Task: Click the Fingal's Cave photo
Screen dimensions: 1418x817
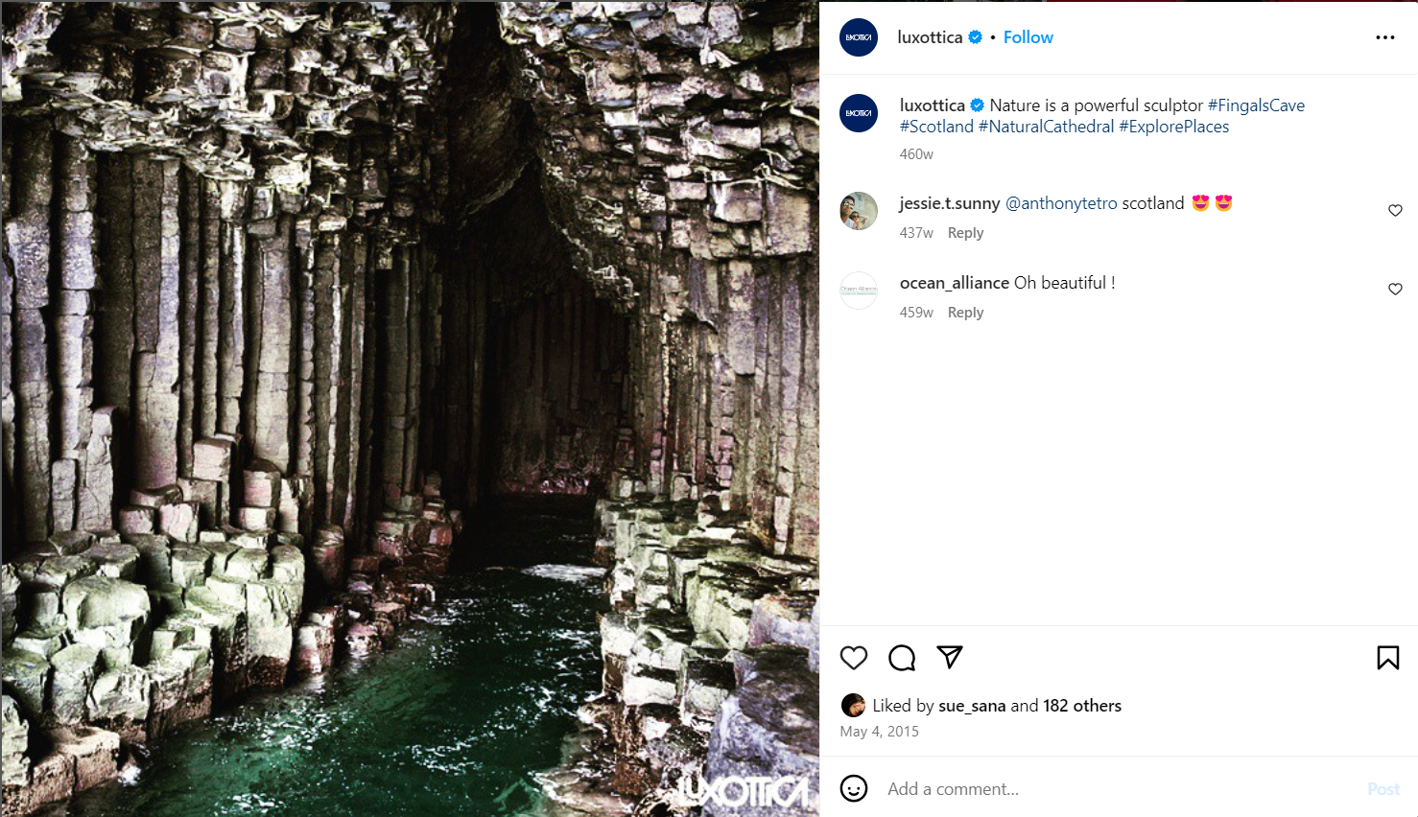Action: pos(411,408)
